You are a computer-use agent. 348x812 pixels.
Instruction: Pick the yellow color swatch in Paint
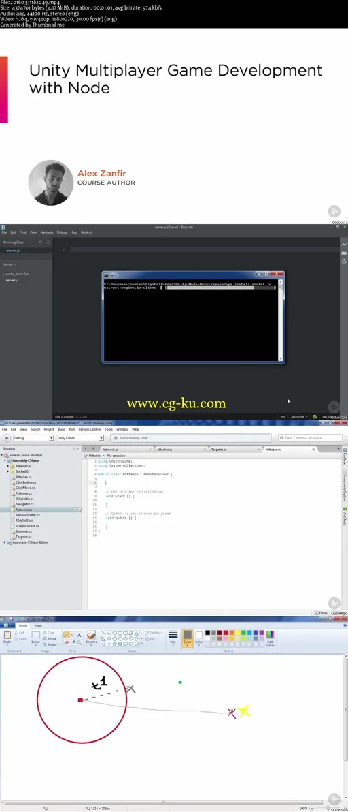pyautogui.click(x=237, y=633)
